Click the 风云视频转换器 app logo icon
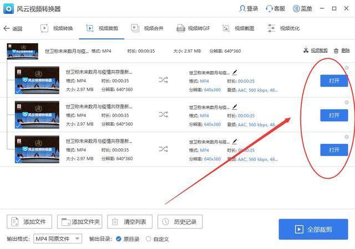Screen dimensions: 355x249 (x=9, y=9)
